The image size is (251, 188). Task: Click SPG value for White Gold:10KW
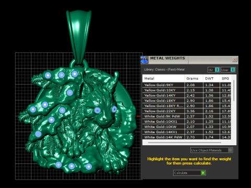[226, 127]
